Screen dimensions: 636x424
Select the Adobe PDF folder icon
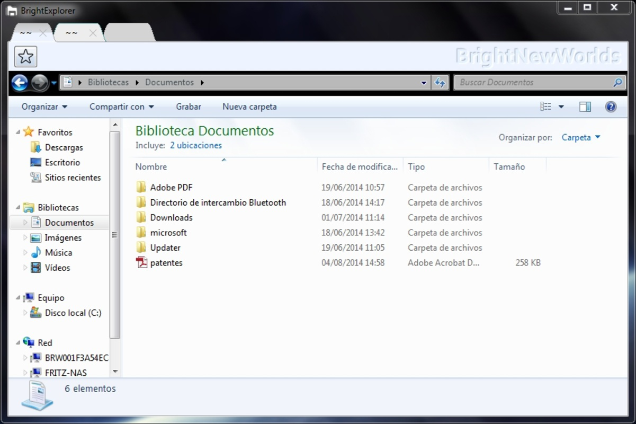coord(141,187)
